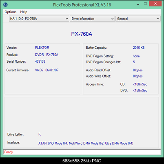The image size is (164, 164).
Task: Click the 2016 KB buffer capacity value
Action: (x=139, y=48)
